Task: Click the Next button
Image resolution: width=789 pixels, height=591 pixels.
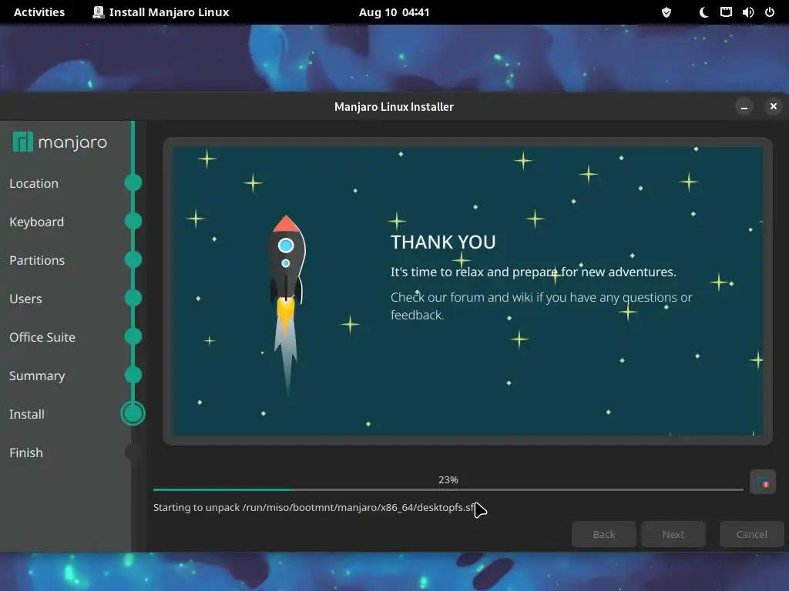Action: (x=673, y=534)
